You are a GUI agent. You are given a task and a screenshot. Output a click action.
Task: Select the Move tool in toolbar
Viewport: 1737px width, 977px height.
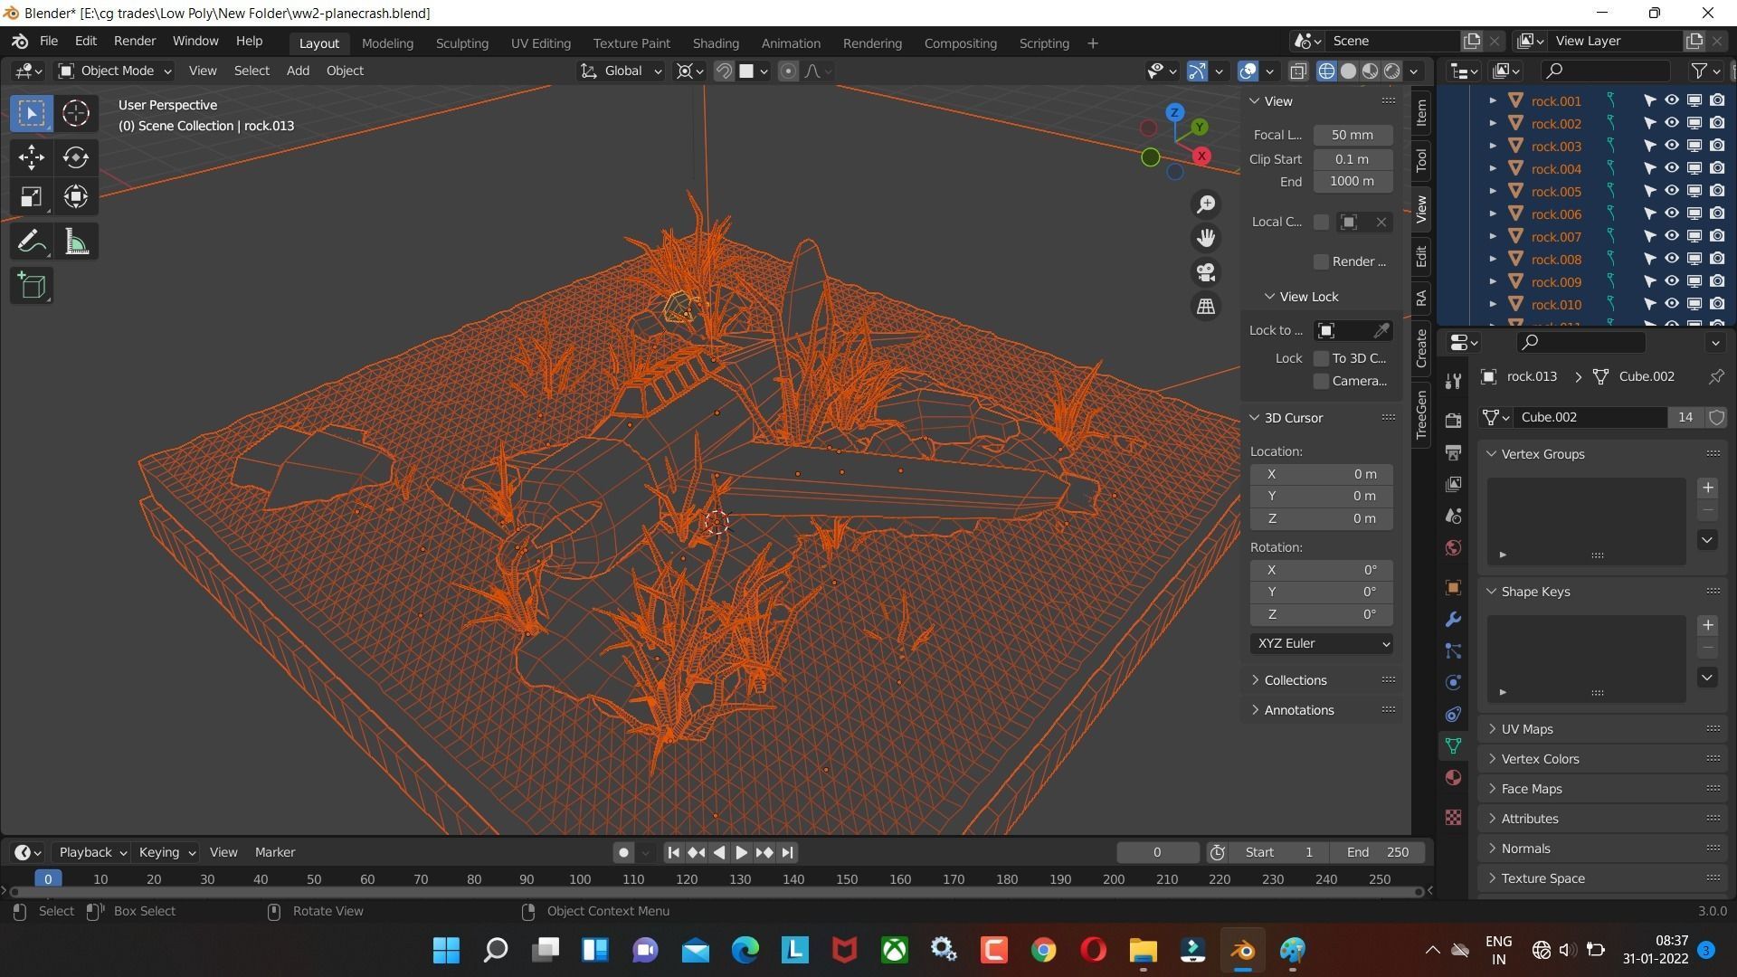coord(31,157)
